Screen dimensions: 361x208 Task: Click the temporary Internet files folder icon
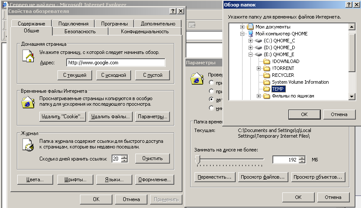coord(28,103)
